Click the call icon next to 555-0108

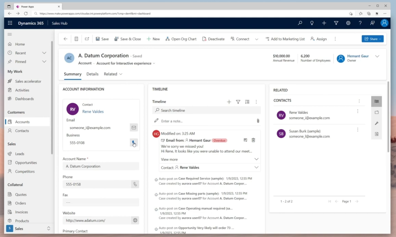point(133,143)
